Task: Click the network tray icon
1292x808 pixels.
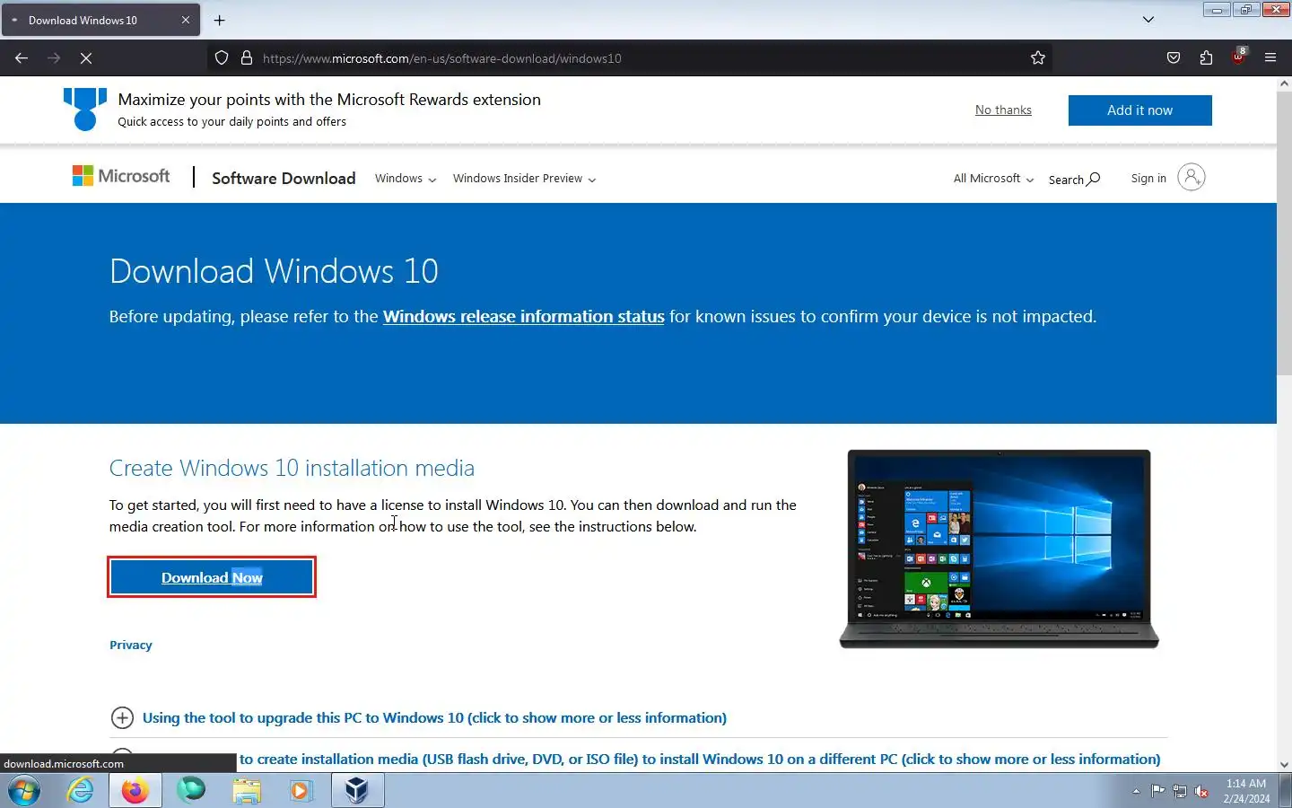Action: 1180,791
